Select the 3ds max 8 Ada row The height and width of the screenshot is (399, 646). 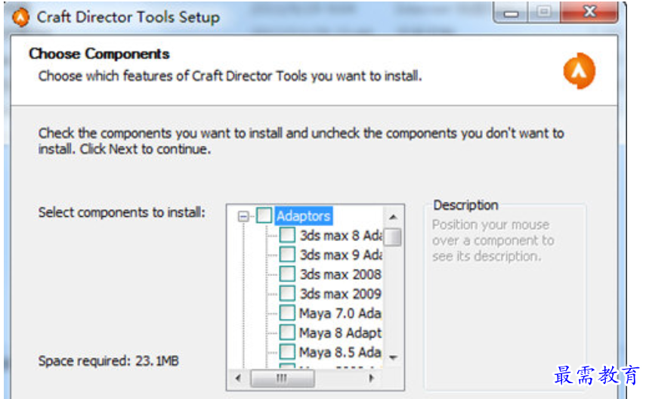tap(341, 235)
